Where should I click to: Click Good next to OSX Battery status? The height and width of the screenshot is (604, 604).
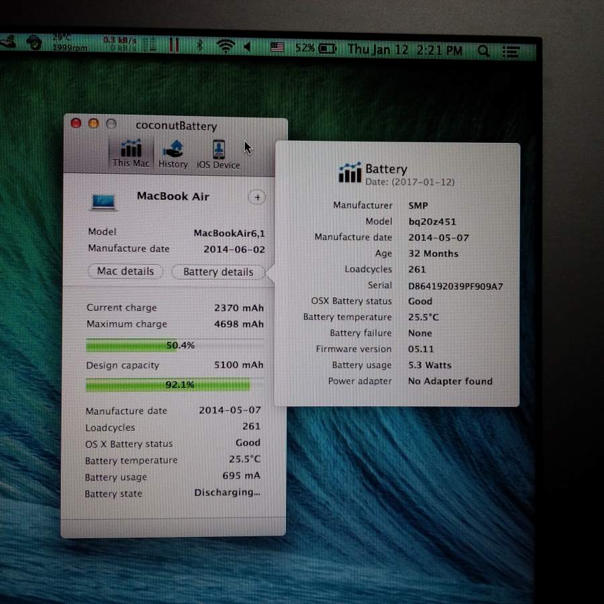[x=420, y=301]
